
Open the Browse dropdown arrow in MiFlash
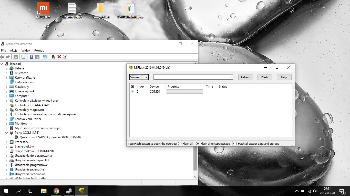(x=146, y=77)
